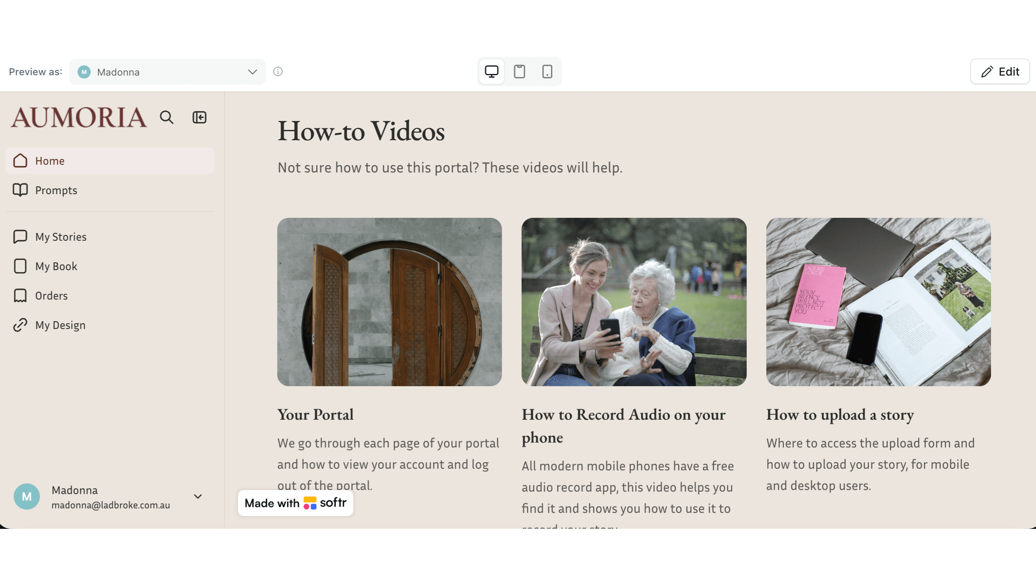
Task: Click the My Design link icon
Action: coord(20,325)
